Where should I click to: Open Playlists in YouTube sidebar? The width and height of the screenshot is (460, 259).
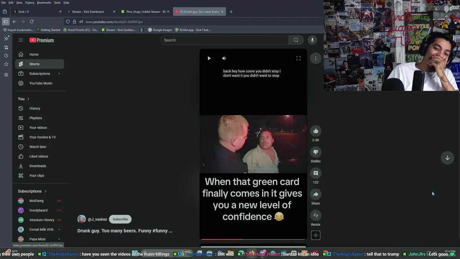click(x=40, y=118)
